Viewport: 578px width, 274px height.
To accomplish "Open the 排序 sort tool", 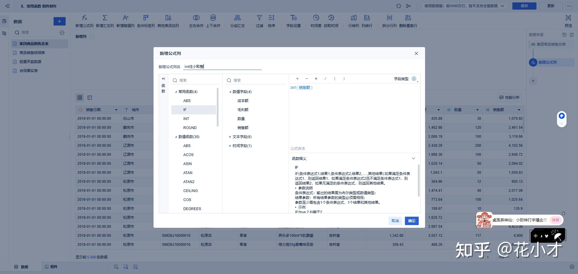I will (272, 20).
